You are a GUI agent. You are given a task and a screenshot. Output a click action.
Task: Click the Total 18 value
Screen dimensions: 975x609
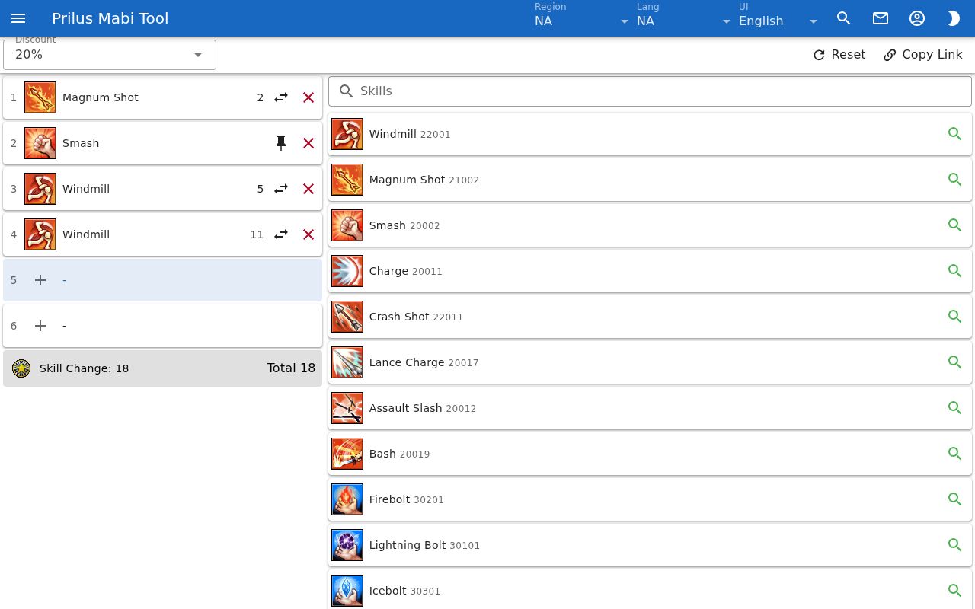coord(291,368)
